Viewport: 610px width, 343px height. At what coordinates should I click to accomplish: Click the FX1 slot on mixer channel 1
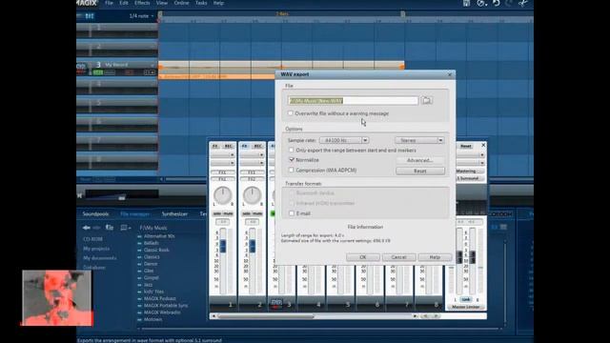click(222, 172)
